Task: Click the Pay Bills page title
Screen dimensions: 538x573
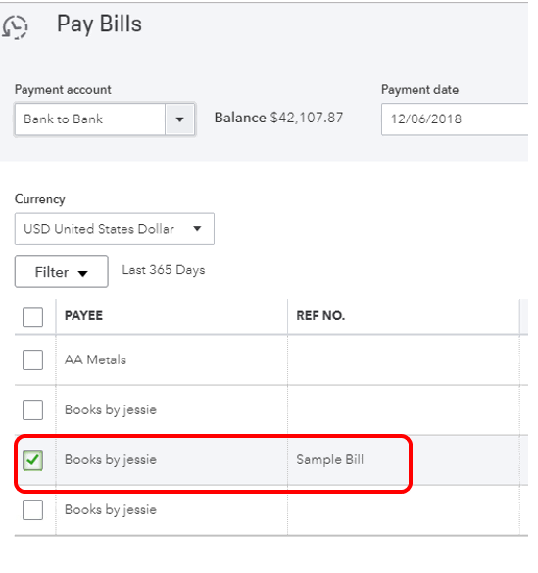Action: click(x=99, y=24)
